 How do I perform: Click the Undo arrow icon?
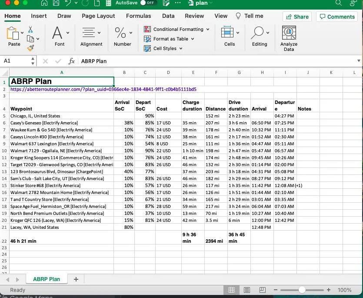[x=68, y=3]
